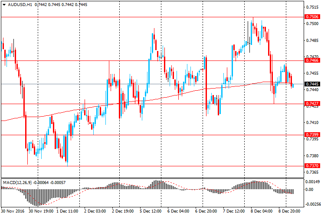The width and height of the screenshot is (321, 216).
Task: Click the 1 Dec 11:00 time label
Action: coord(67,212)
